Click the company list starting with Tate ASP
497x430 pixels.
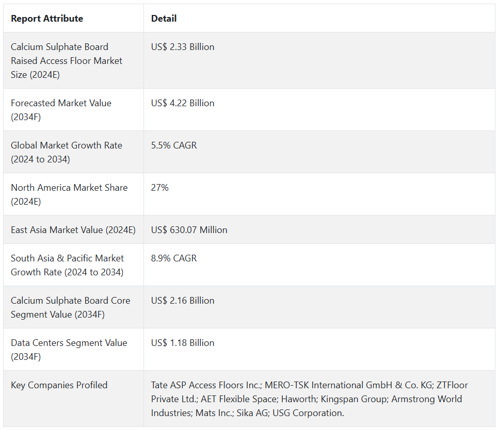pyautogui.click(x=310, y=399)
